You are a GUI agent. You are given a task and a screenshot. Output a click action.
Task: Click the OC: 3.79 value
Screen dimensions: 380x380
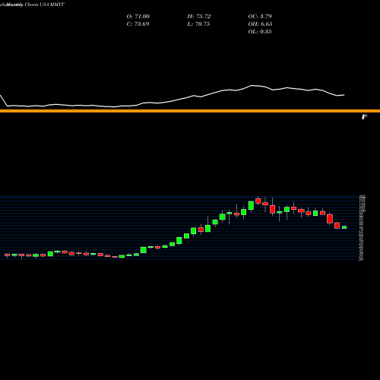260,17
